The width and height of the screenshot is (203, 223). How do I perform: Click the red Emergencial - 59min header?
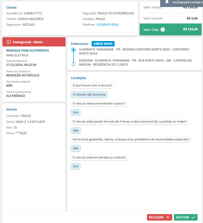[34, 42]
